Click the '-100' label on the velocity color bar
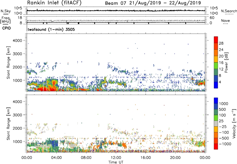237x164 pixels. point(224,132)
